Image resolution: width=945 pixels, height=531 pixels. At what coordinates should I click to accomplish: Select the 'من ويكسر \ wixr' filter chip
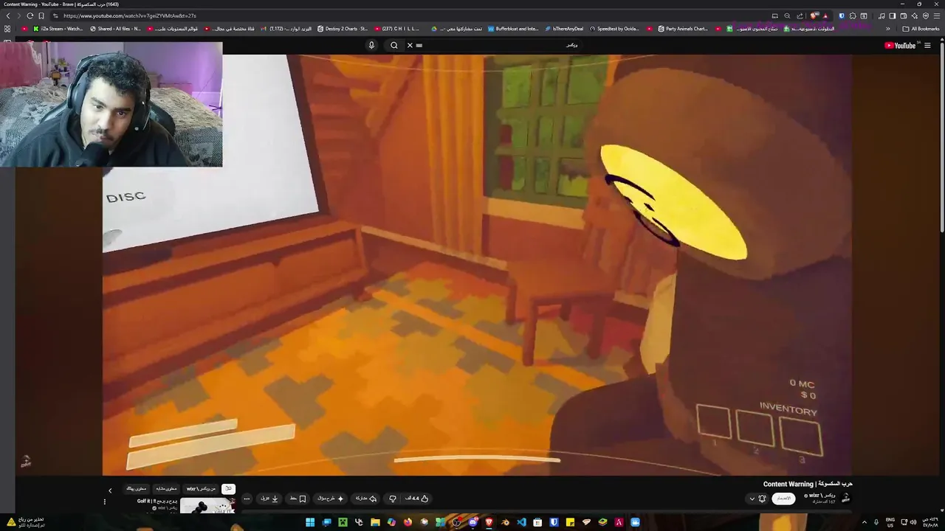click(x=201, y=488)
